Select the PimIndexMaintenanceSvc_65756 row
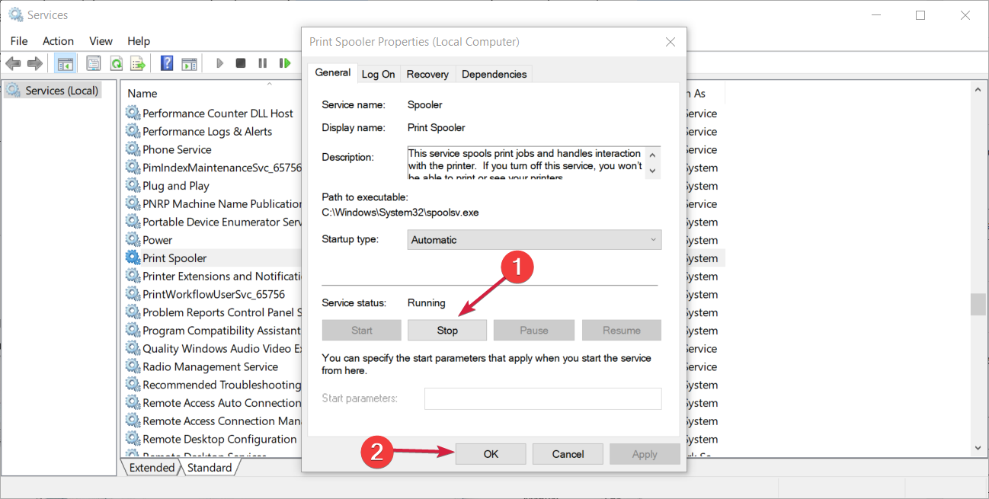Image resolution: width=989 pixels, height=499 pixels. [x=213, y=168]
